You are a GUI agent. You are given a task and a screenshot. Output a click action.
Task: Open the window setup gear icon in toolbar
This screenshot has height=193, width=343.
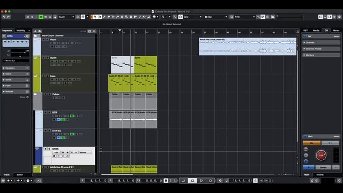(339, 17)
